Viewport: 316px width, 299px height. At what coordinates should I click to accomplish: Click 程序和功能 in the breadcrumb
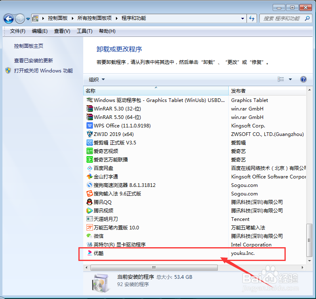134,18
